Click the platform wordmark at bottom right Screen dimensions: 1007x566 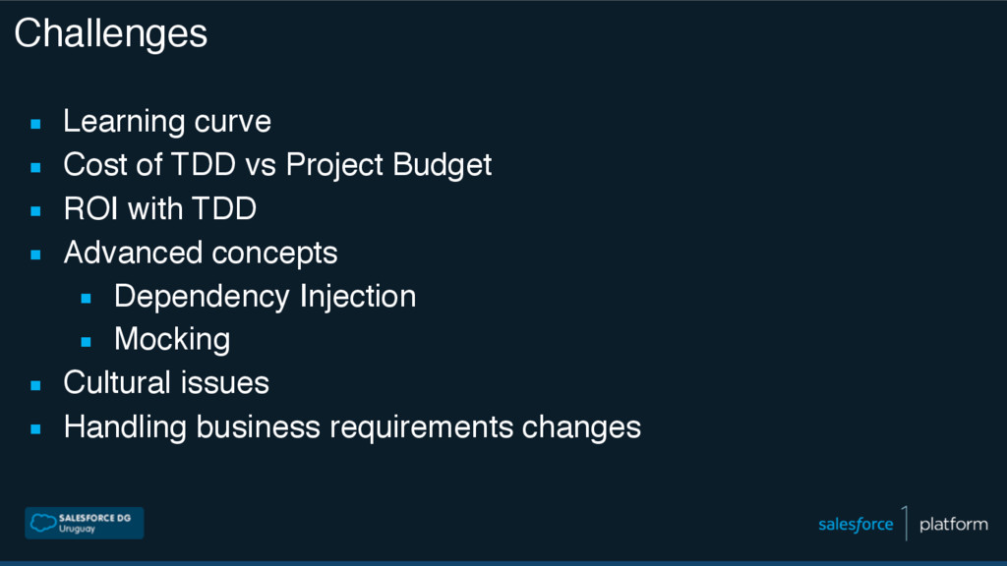coord(954,525)
